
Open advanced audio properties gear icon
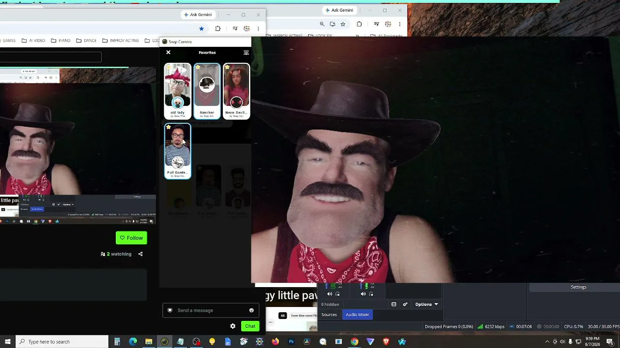pyautogui.click(x=405, y=304)
